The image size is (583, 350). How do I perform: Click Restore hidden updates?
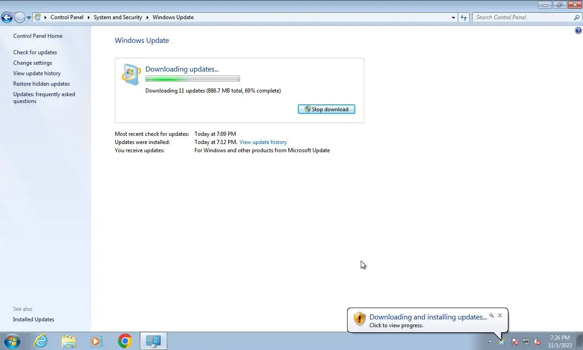pos(41,84)
